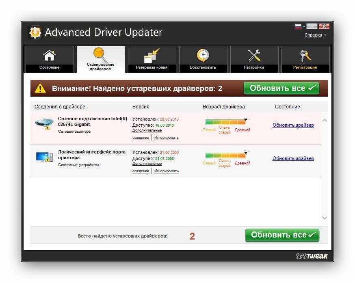Screen dimensions: 355x283
Task: Click installed date 28.03.2013
Action: [x=169, y=119]
